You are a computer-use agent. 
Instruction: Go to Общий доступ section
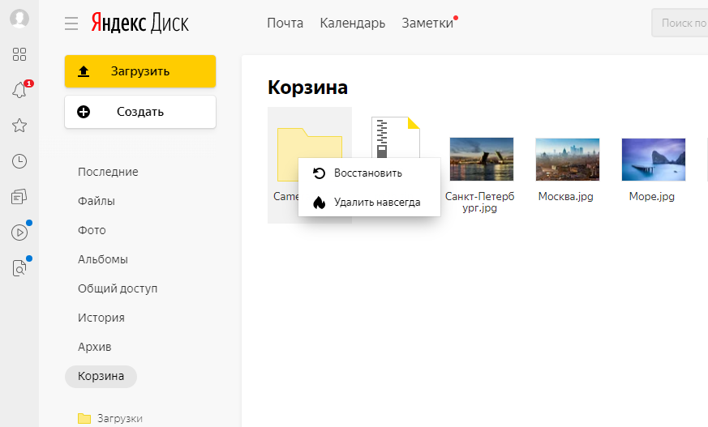click(x=118, y=288)
